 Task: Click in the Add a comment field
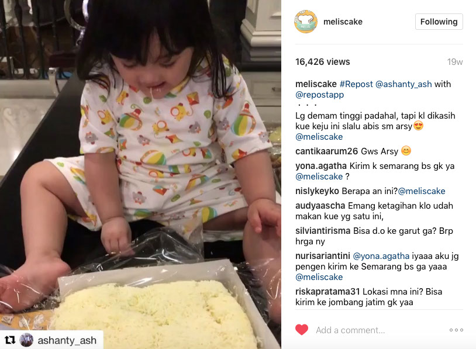click(380, 330)
